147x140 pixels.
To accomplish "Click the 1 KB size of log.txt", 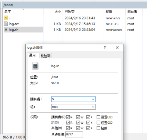I will pos(57,24).
